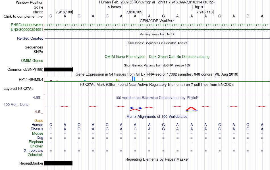Click the RP11-494M8.4 GTEx expression label

click(x=31, y=80)
